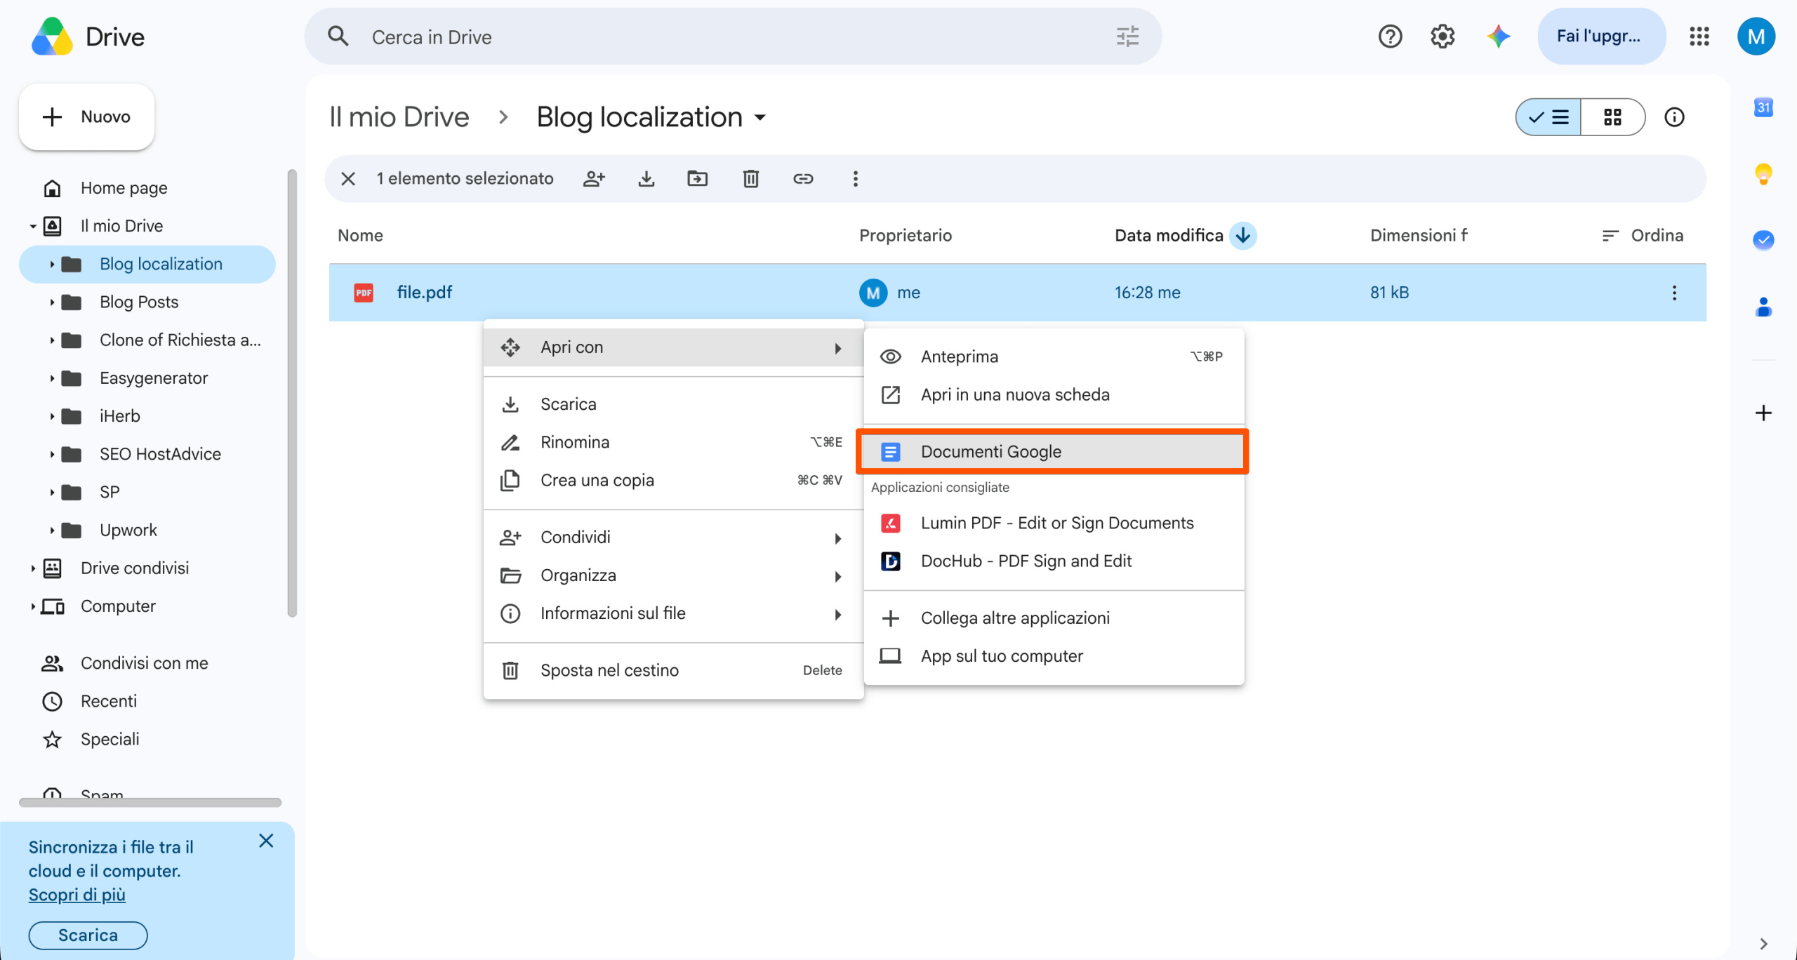Select App sul tuo computer

tap(1054, 656)
